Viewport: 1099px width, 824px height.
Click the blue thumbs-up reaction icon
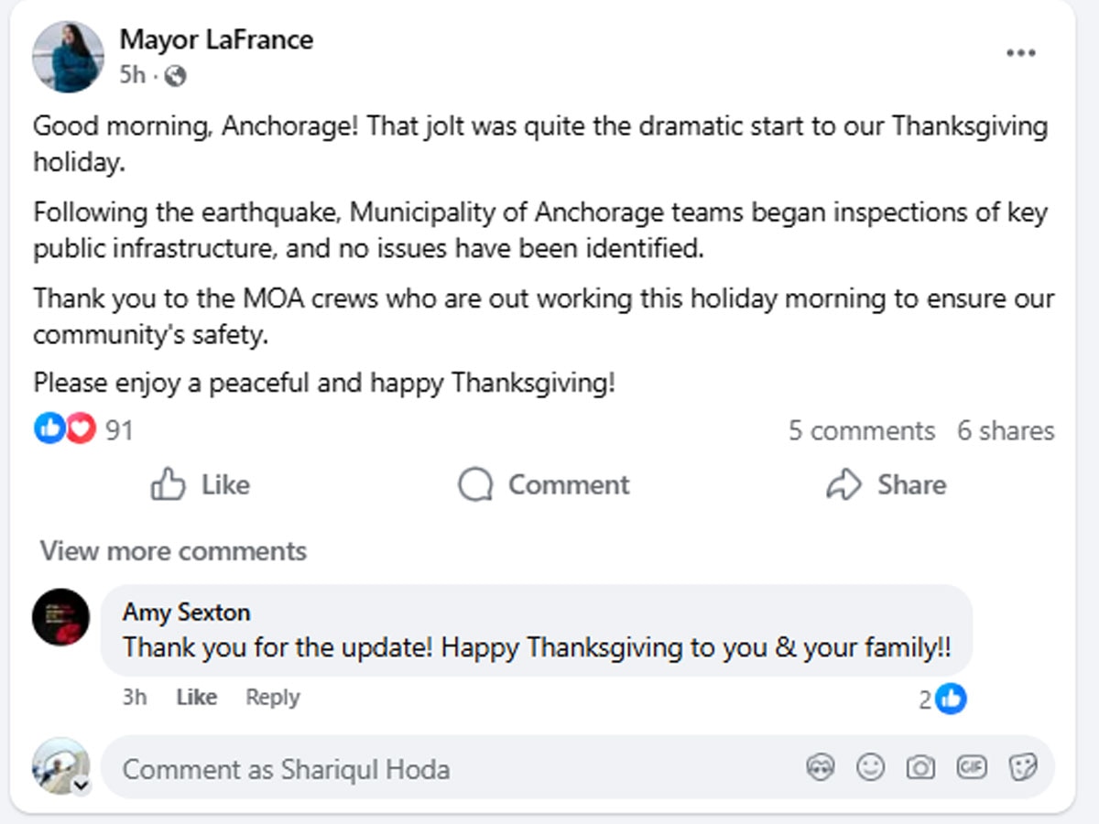tap(49, 428)
